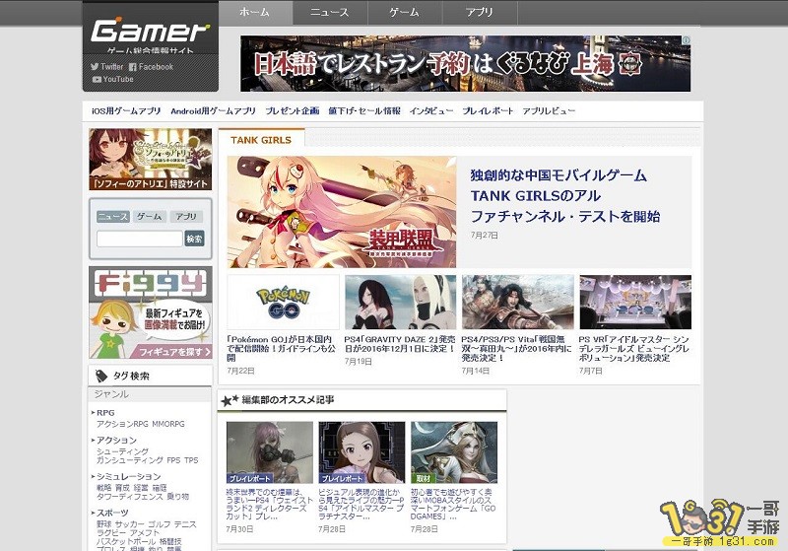Open iOS用ゲームアプリ menu link
This screenshot has width=788, height=551.
point(126,111)
